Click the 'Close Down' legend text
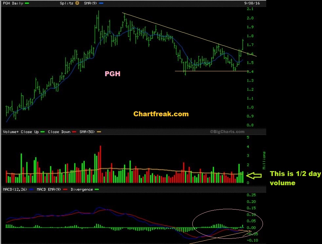322x244 pixels. (x=59, y=132)
